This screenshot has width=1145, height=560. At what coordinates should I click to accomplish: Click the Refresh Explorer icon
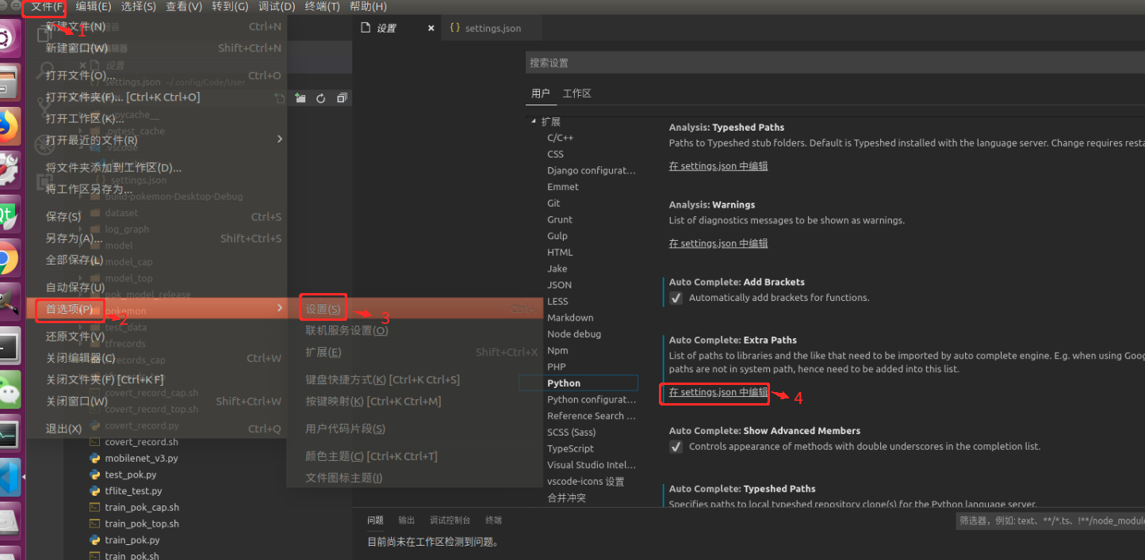[x=320, y=97]
